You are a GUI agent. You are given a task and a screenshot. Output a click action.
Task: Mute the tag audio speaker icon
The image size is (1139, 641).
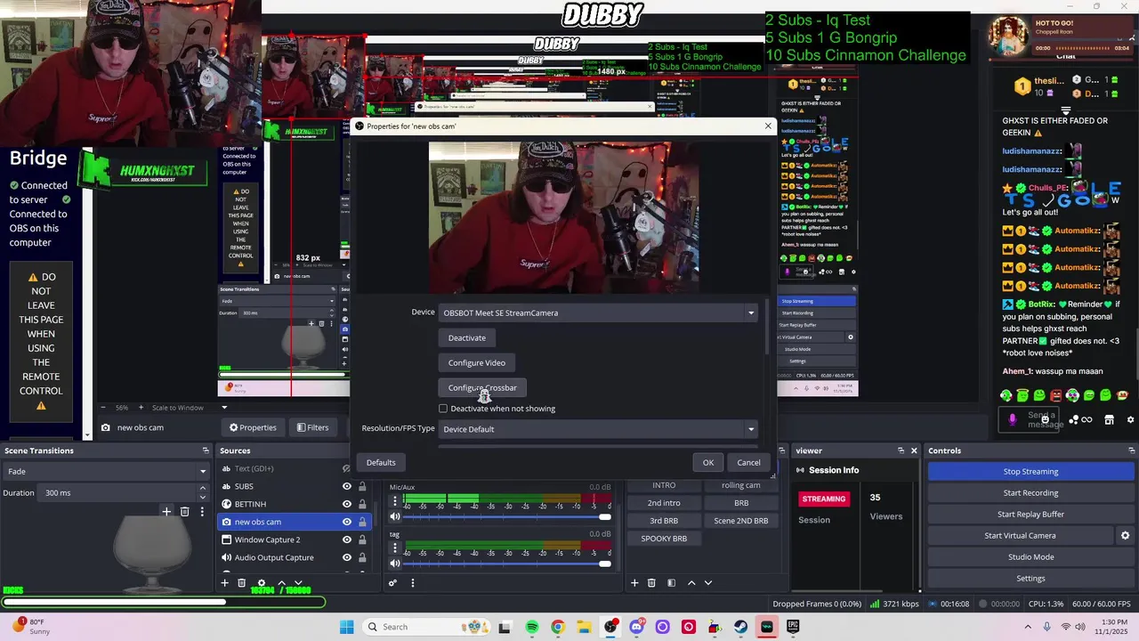tap(395, 563)
